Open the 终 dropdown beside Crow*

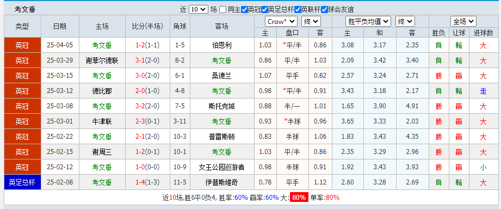click(x=311, y=21)
